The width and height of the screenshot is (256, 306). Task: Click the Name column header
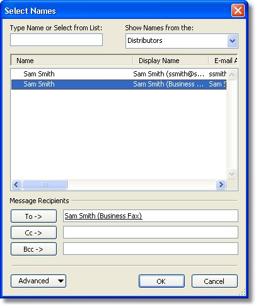click(72, 61)
